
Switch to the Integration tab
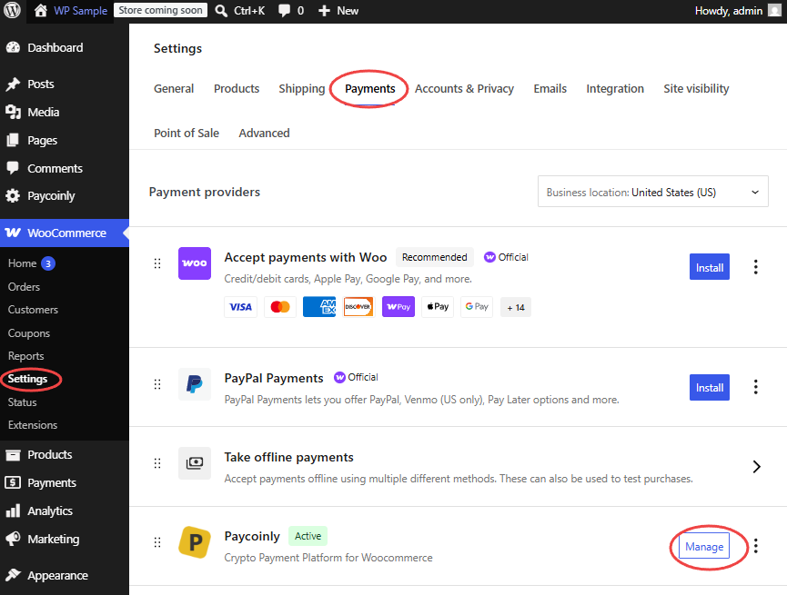pyautogui.click(x=615, y=89)
